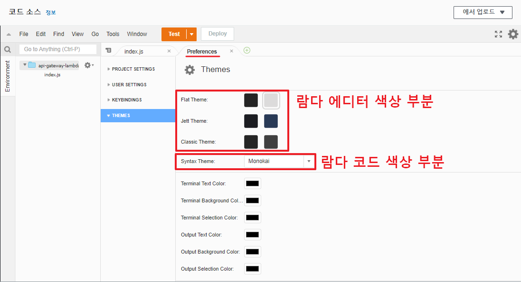Click the Themes header gear icon

coord(189,70)
